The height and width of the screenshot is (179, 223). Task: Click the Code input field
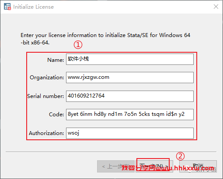point(130,115)
